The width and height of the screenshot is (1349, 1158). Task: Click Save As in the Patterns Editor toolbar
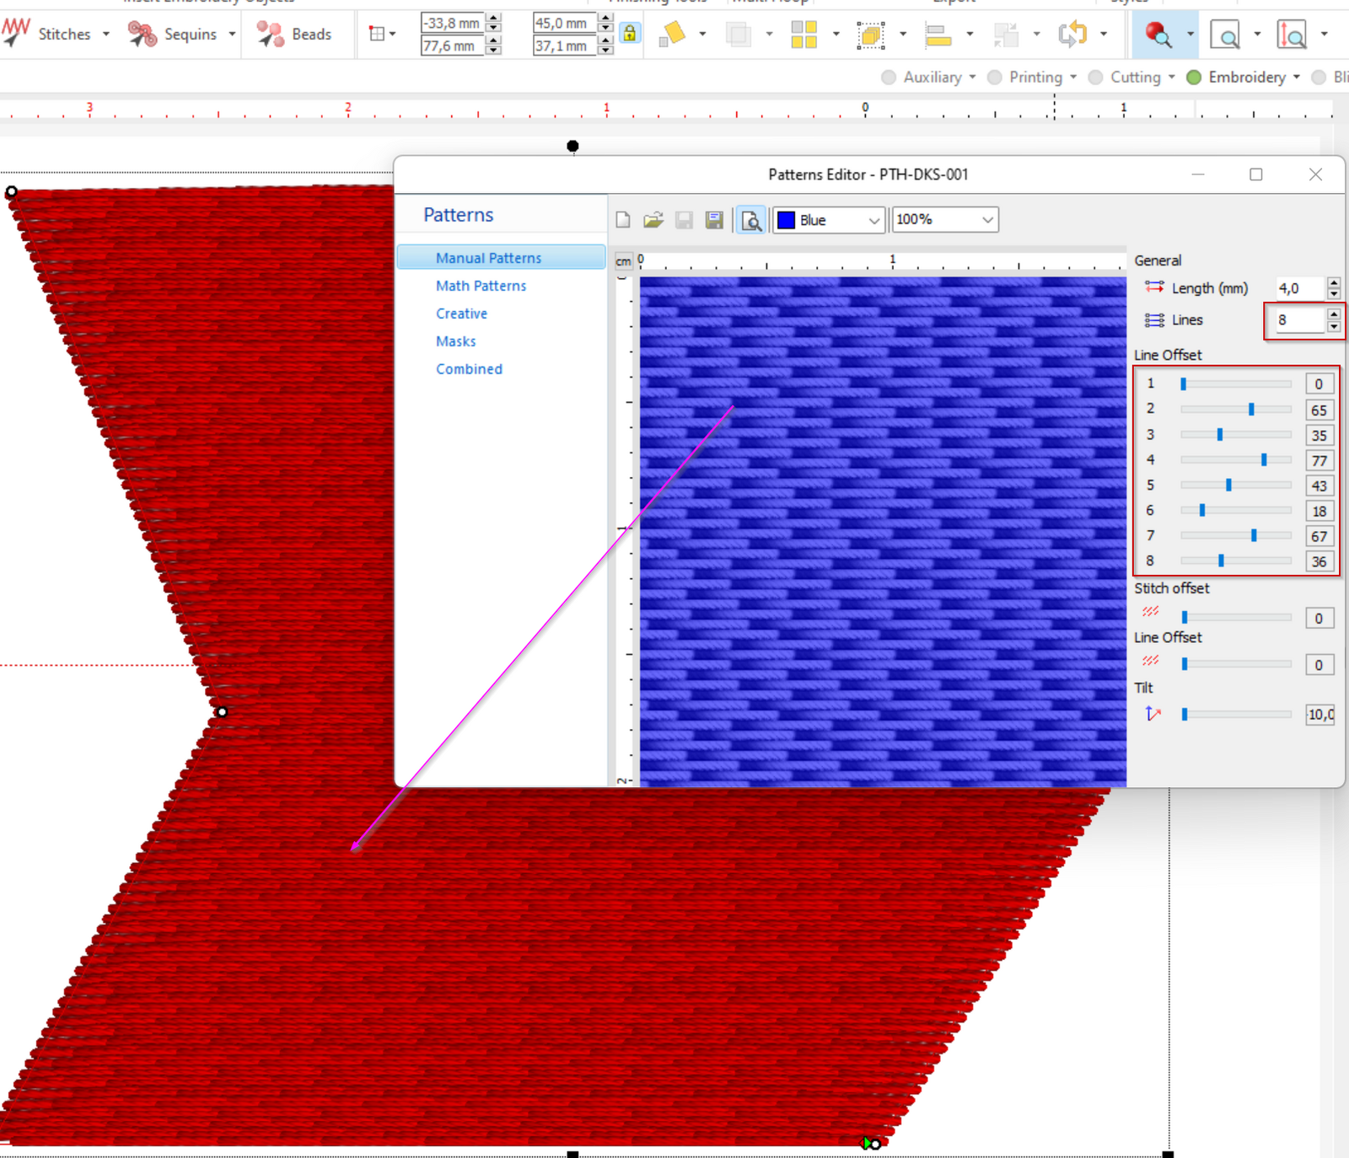(x=715, y=220)
